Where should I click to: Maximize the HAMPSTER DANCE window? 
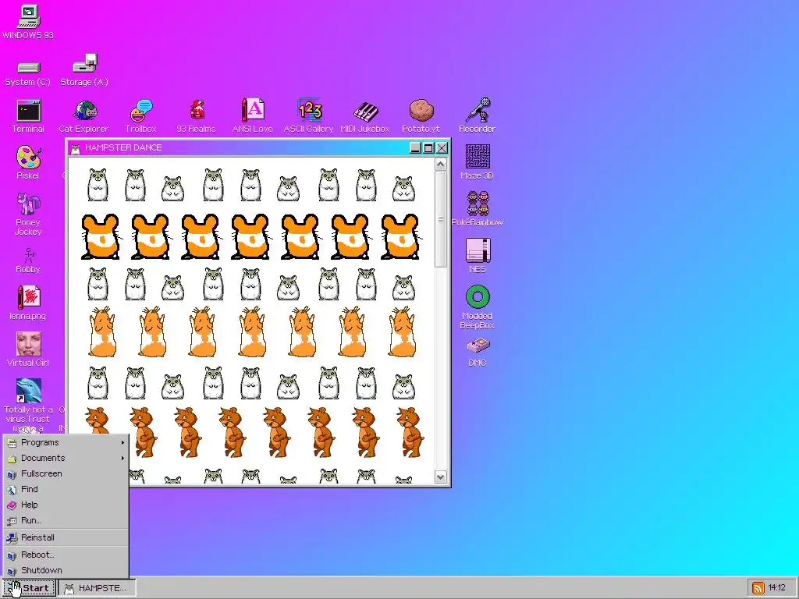point(428,147)
